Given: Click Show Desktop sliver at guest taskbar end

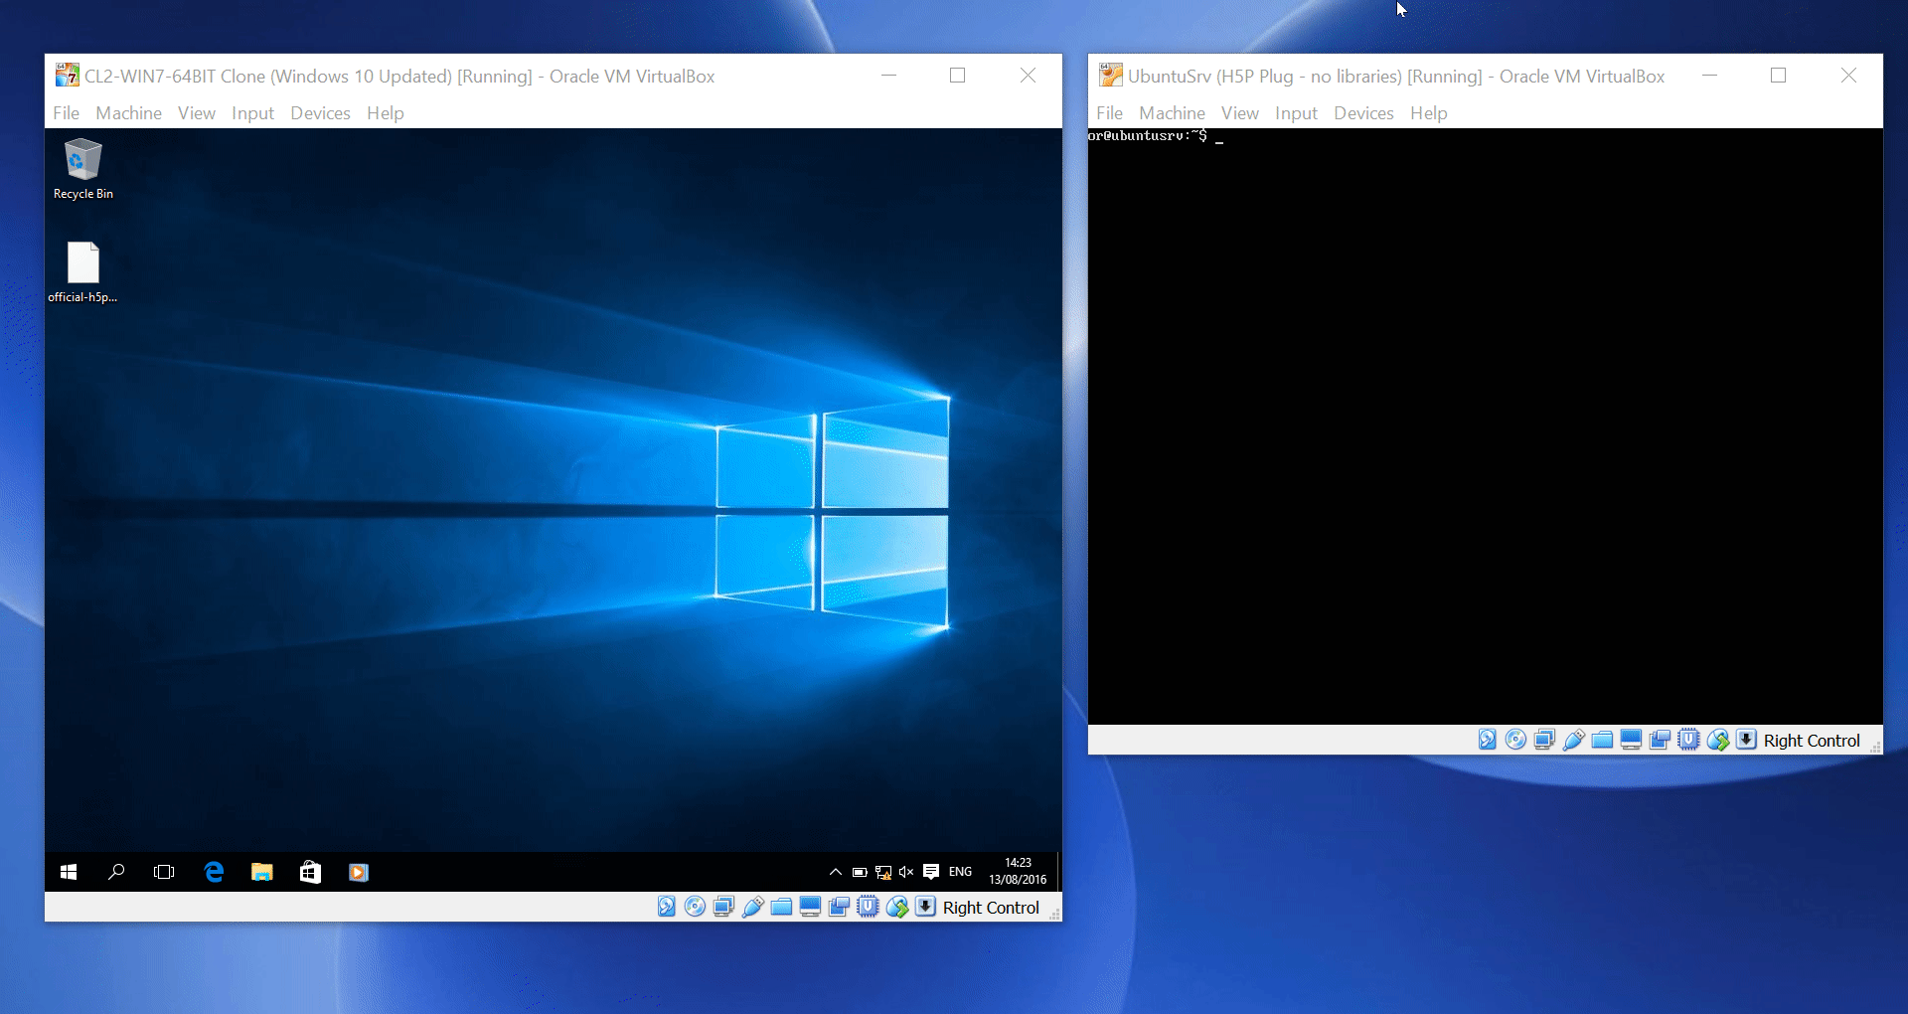Looking at the screenshot, I should (1059, 872).
